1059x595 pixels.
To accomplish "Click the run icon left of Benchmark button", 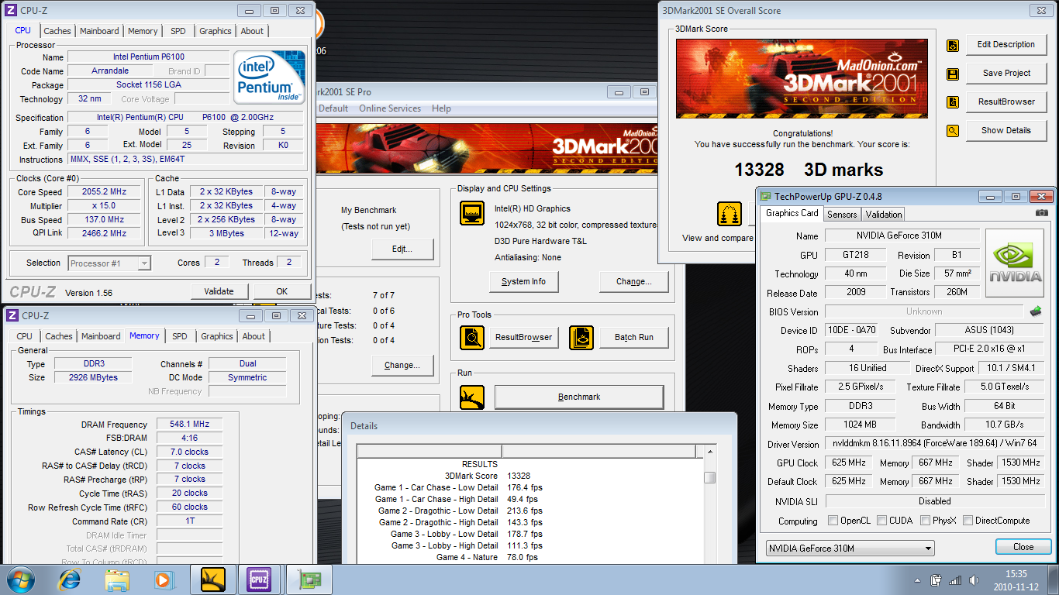I will coord(472,397).
